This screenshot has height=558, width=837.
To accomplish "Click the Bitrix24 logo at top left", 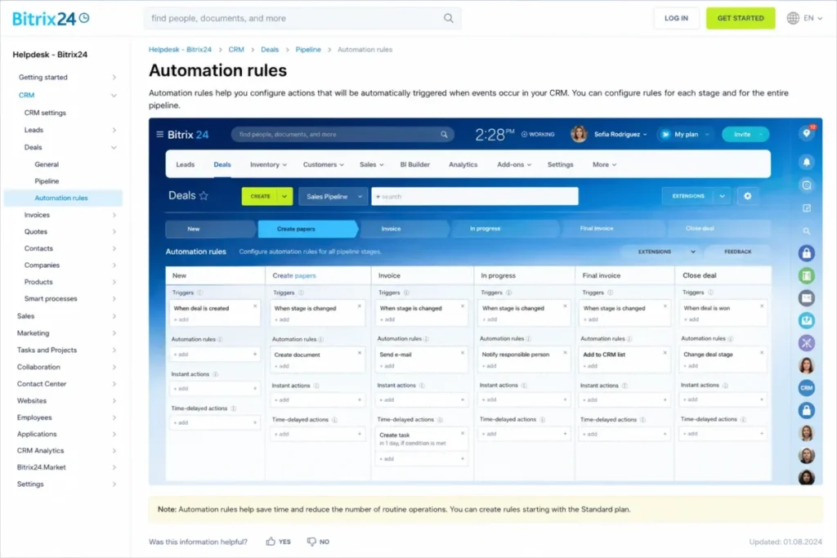I will [51, 19].
